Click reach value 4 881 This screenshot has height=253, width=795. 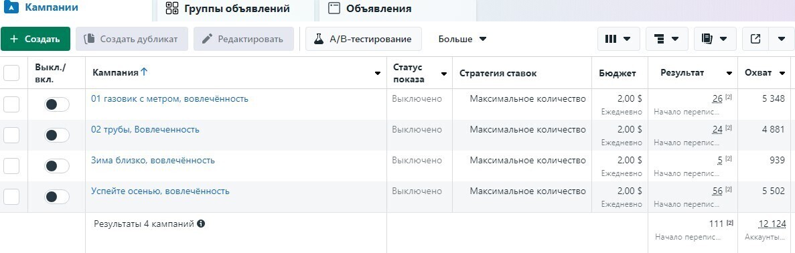[773, 130]
